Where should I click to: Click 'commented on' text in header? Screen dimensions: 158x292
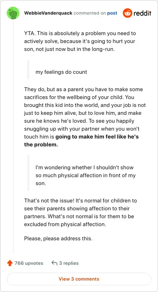pyautogui.click(x=90, y=13)
